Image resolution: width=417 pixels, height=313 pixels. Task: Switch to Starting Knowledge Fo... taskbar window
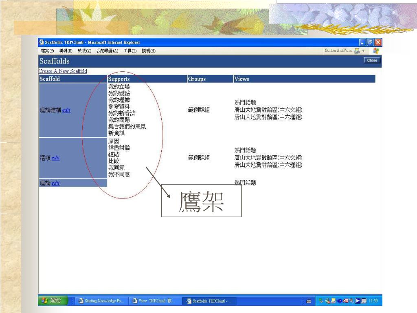coord(102,301)
